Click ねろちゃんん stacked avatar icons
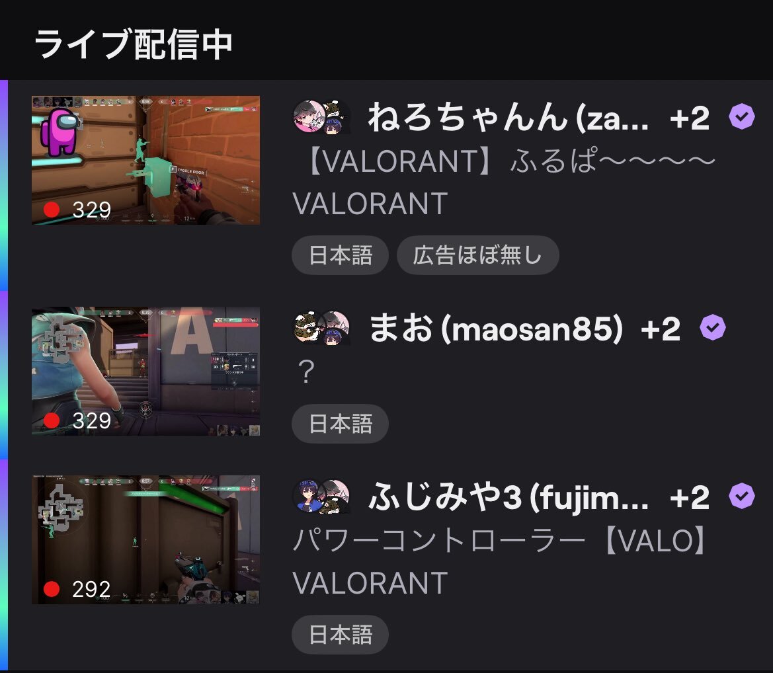773x673 pixels. tap(321, 117)
